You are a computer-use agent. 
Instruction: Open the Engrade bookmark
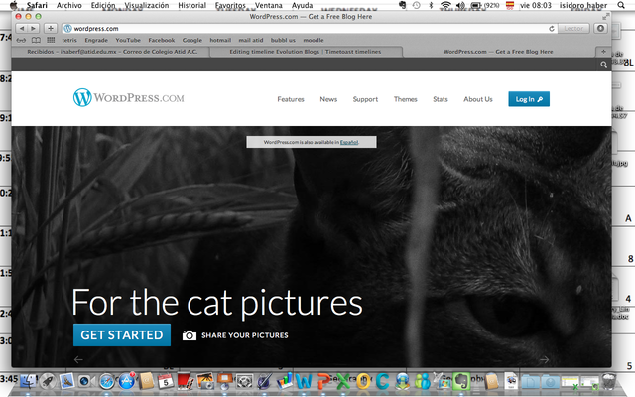[x=96, y=40]
